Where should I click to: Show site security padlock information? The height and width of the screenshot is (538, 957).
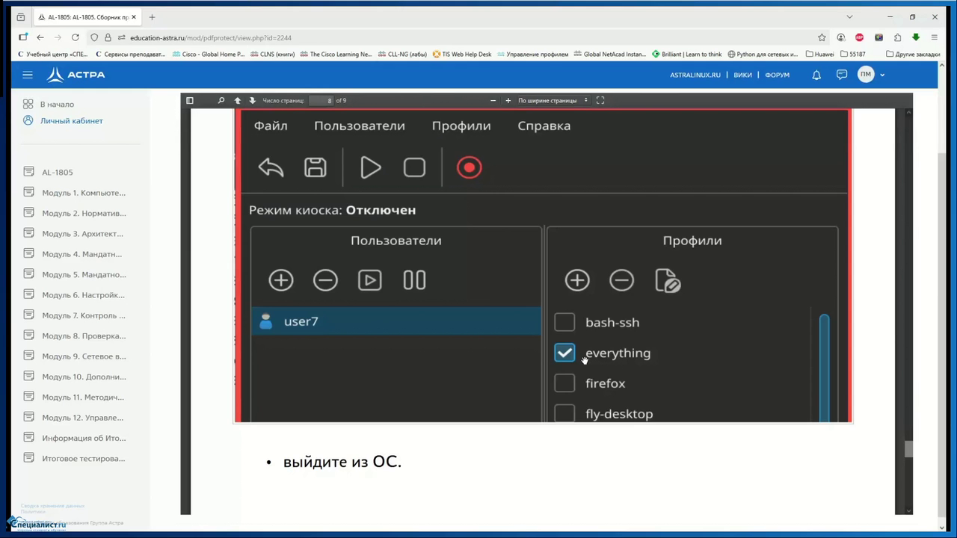108,37
